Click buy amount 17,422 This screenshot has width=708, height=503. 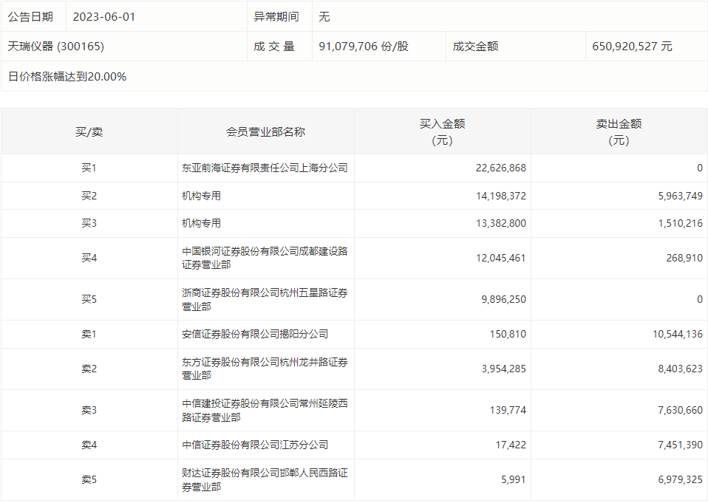[x=511, y=445]
